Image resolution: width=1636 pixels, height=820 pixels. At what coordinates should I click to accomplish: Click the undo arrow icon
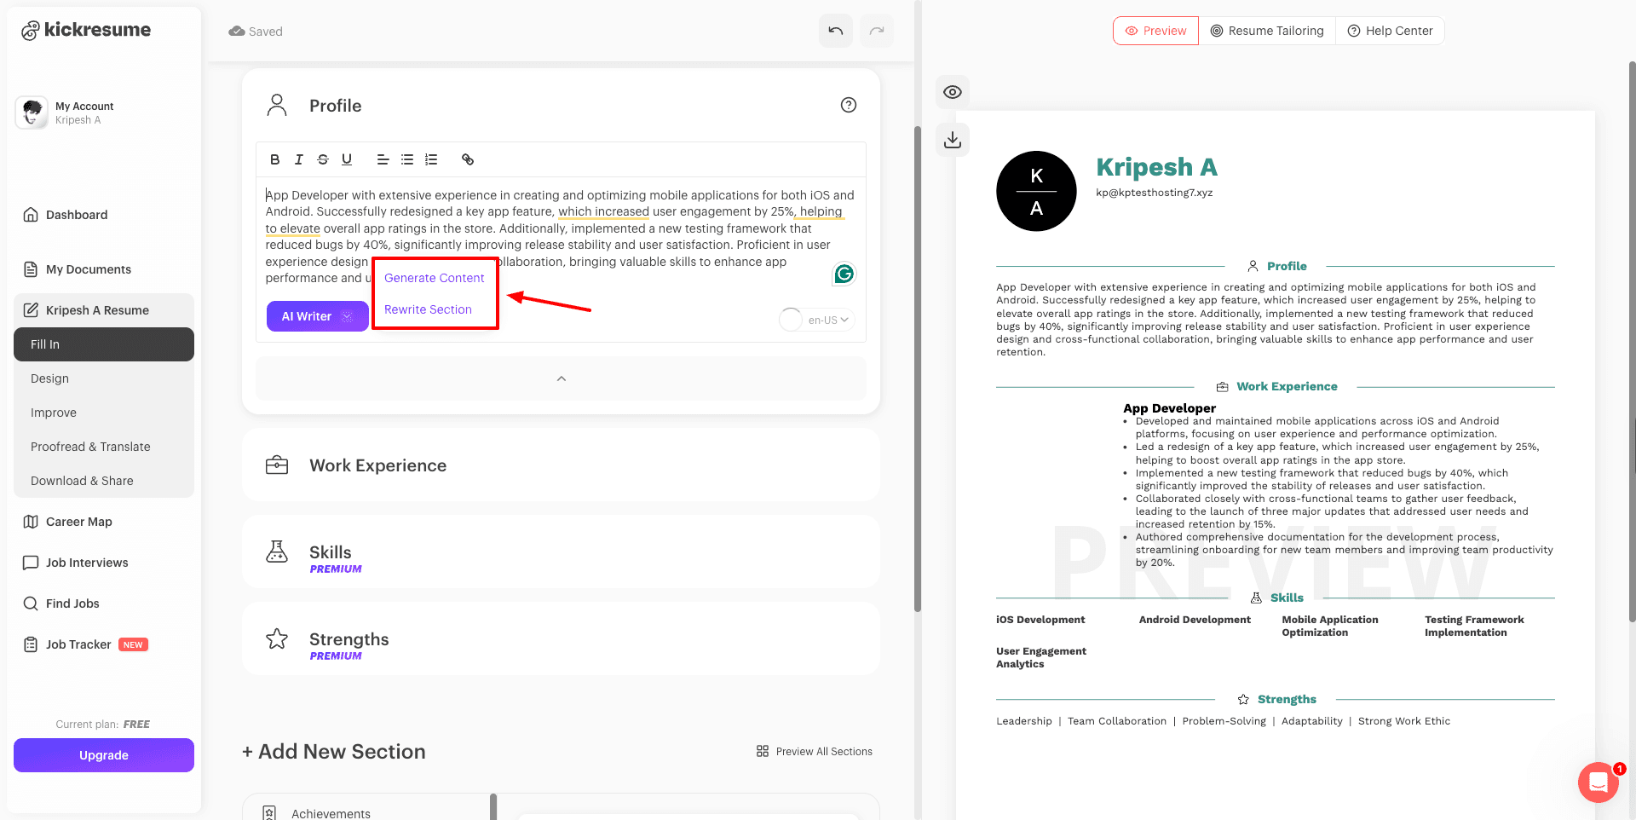(836, 32)
